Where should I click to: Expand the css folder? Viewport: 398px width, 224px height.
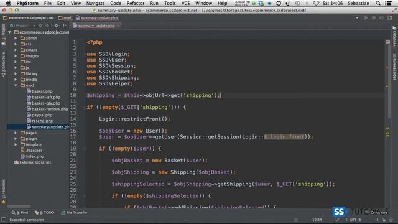(x=16, y=44)
